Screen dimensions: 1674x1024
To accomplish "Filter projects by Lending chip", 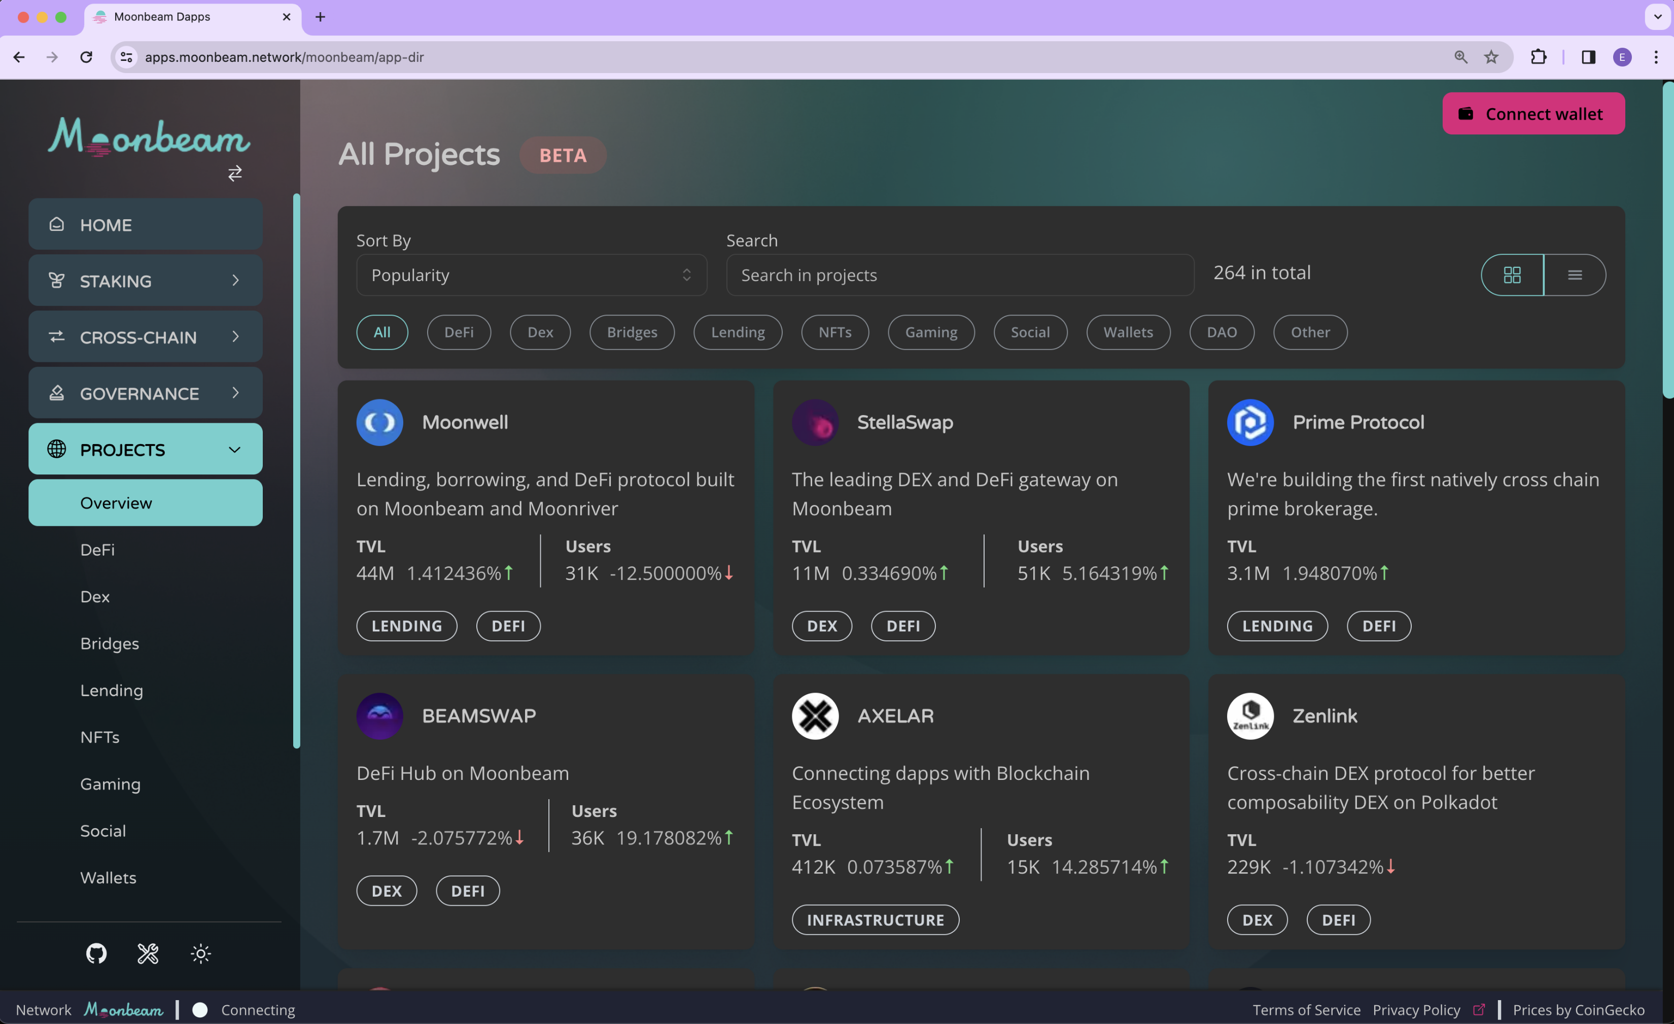I will pyautogui.click(x=738, y=332).
